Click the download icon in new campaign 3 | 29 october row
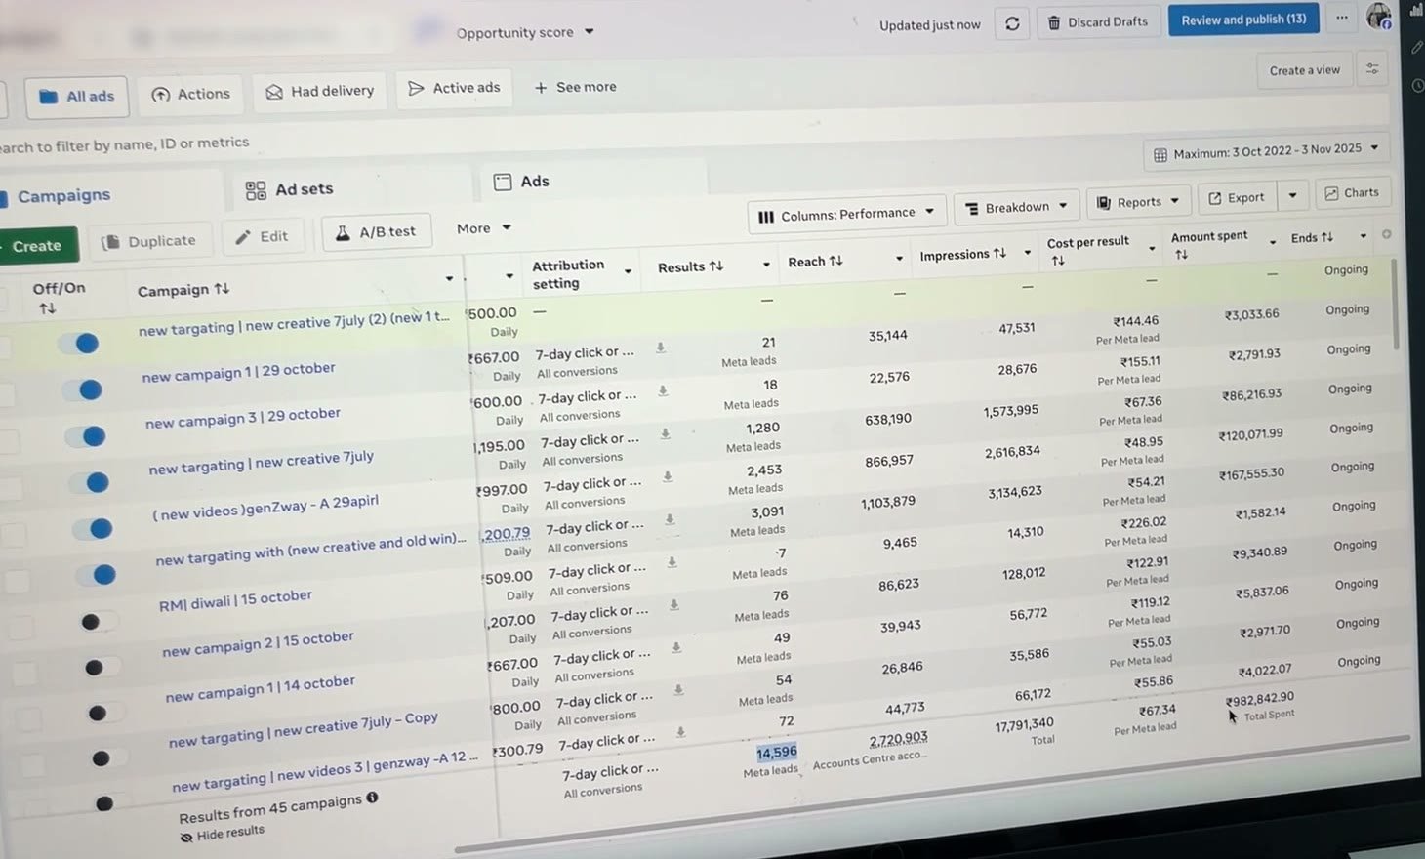This screenshot has width=1425, height=859. pyautogui.click(x=663, y=390)
